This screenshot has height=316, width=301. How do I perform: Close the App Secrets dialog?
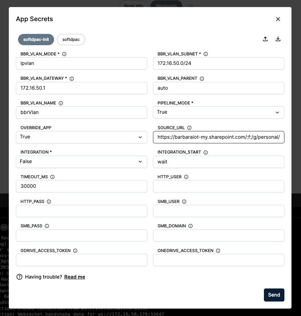(278, 19)
